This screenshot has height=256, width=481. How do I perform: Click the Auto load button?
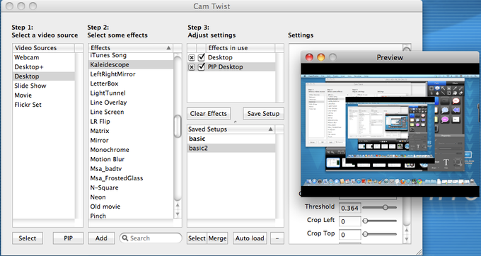tap(250, 238)
